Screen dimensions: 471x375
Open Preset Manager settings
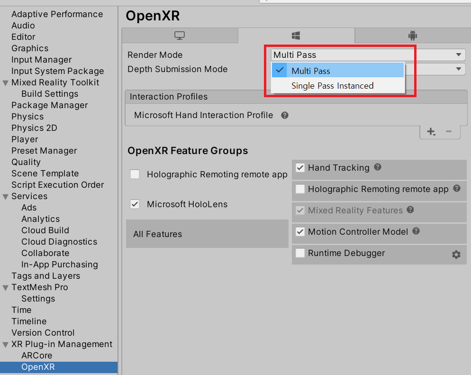point(44,151)
